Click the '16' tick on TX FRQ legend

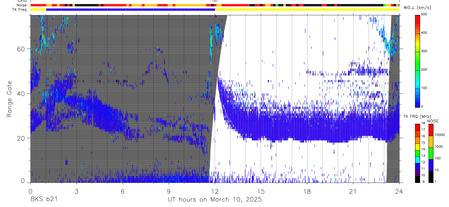click(x=423, y=136)
